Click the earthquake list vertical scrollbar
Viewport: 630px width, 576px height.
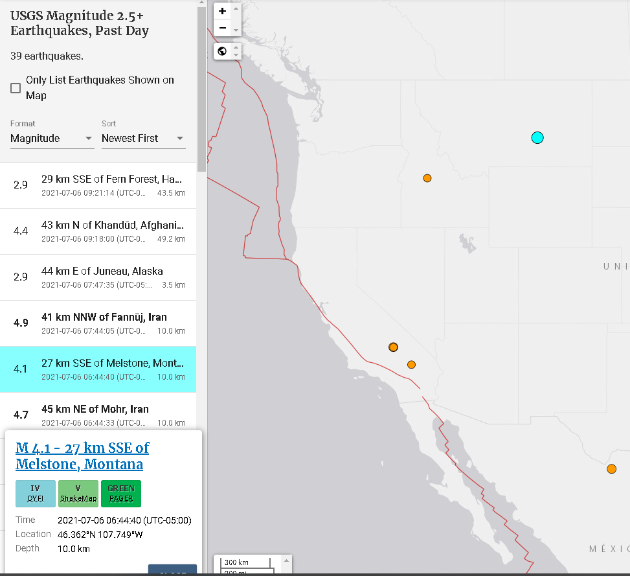pyautogui.click(x=202, y=89)
